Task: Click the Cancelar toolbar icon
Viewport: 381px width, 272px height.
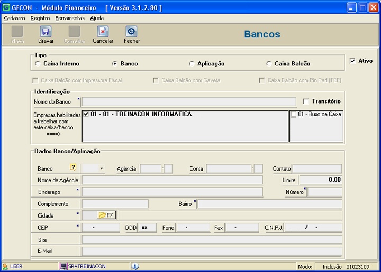Action: point(103,32)
